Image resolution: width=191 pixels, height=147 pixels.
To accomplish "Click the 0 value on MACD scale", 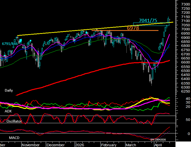I will [x=188, y=134].
